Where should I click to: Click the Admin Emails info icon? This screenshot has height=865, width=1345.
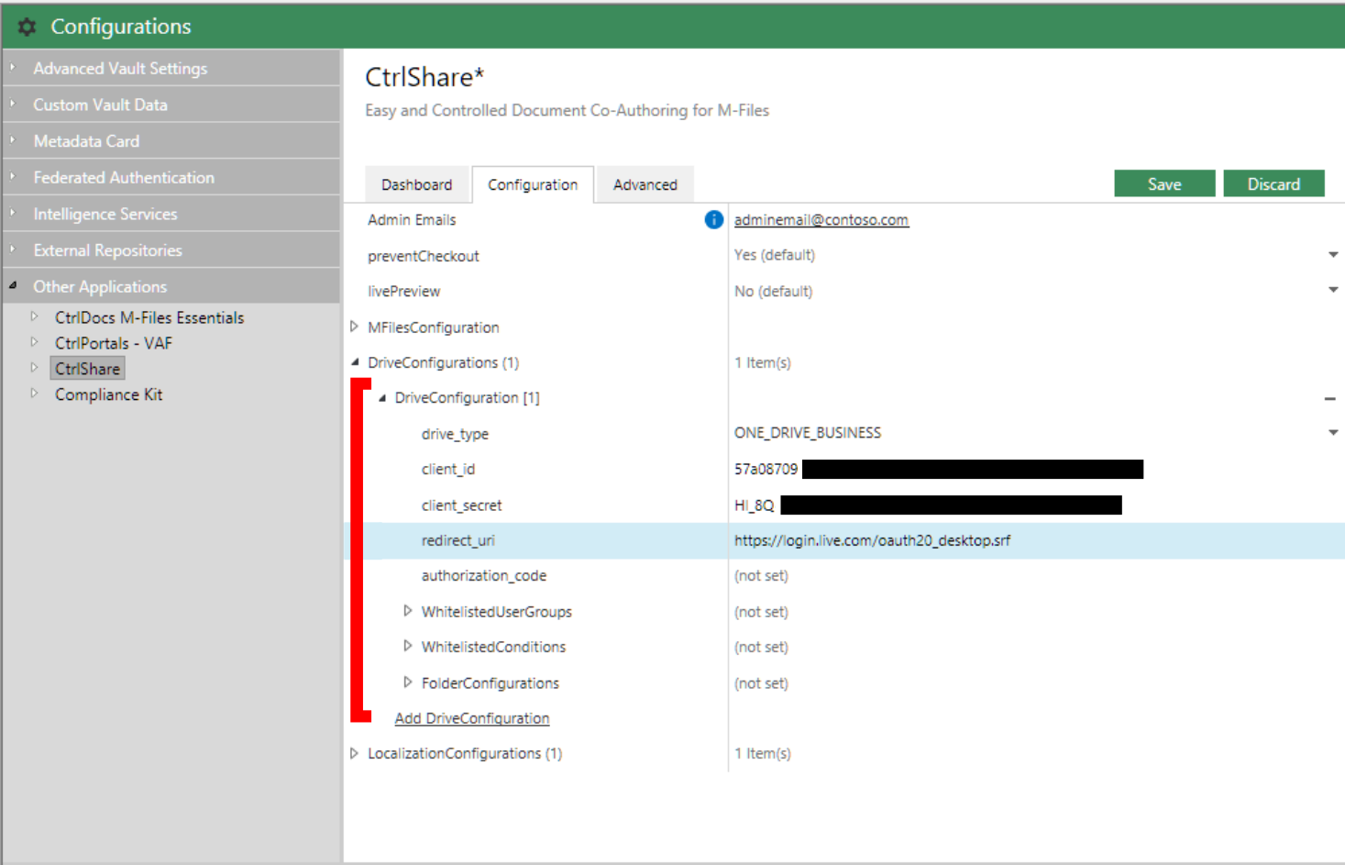[713, 220]
